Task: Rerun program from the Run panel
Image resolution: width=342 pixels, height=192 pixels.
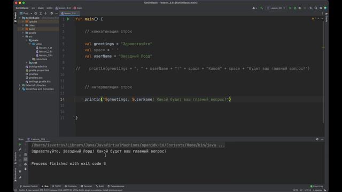Action: [20, 145]
